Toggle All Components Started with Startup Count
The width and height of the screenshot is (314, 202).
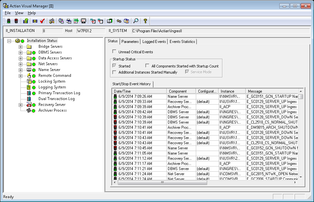click(x=147, y=66)
